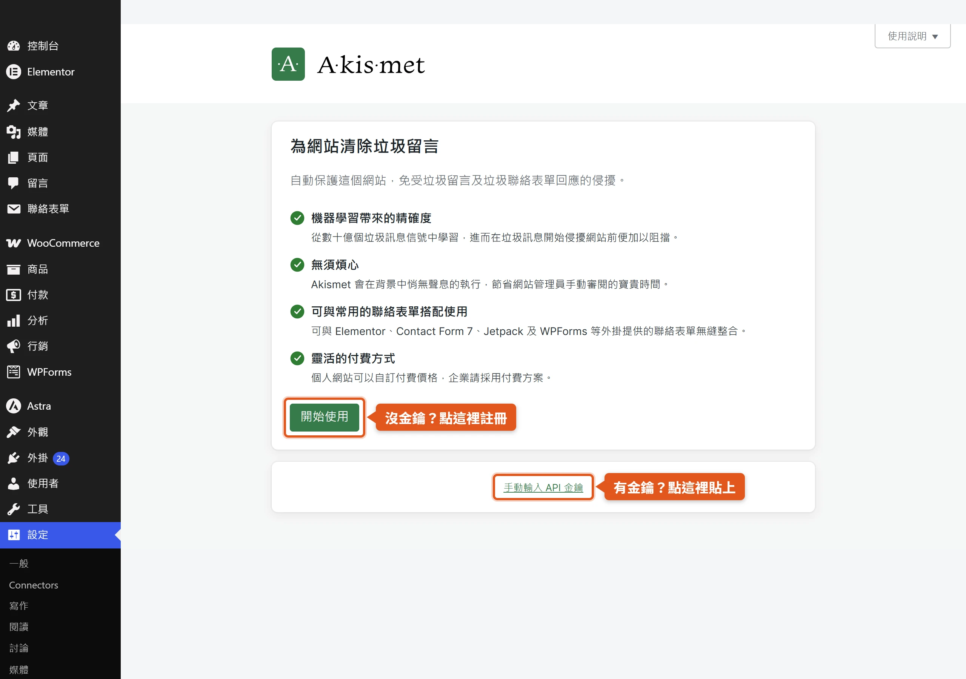
Task: Open the 一般 settings submenu
Action: tap(19, 563)
